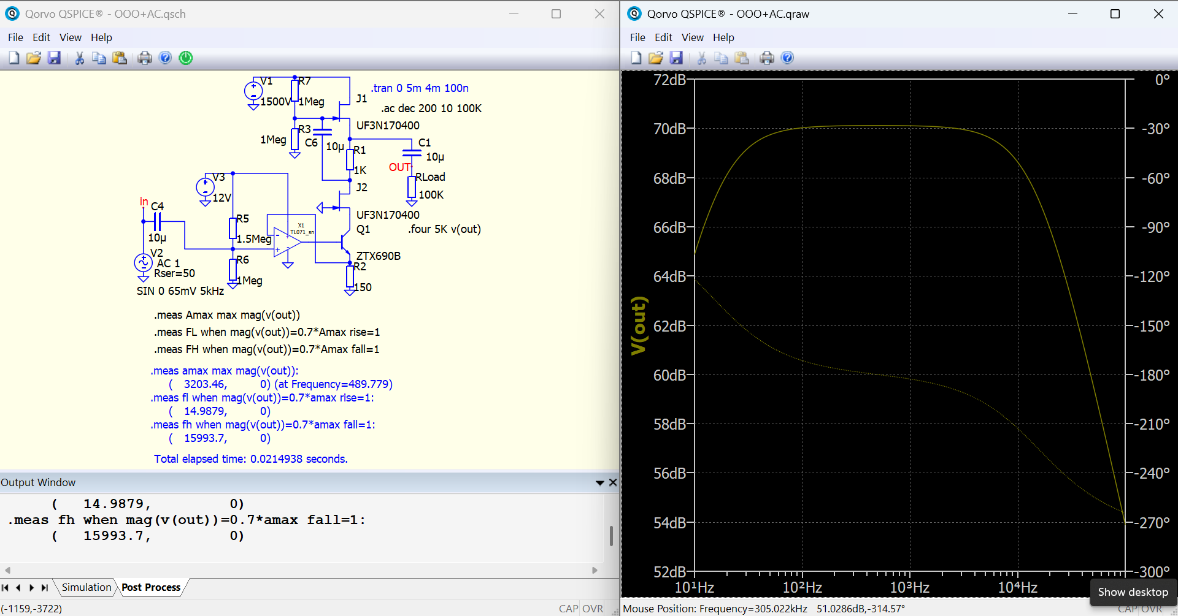Open file icon in schematic window toolbar
The height and width of the screenshot is (616, 1178).
pyautogui.click(x=34, y=58)
